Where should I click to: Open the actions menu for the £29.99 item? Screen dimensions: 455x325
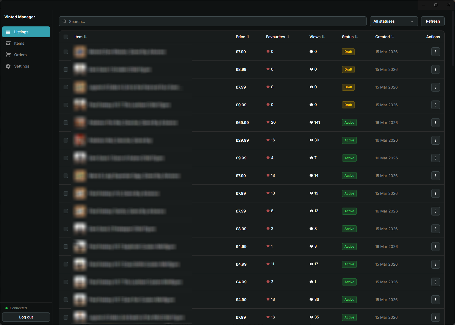click(x=435, y=140)
